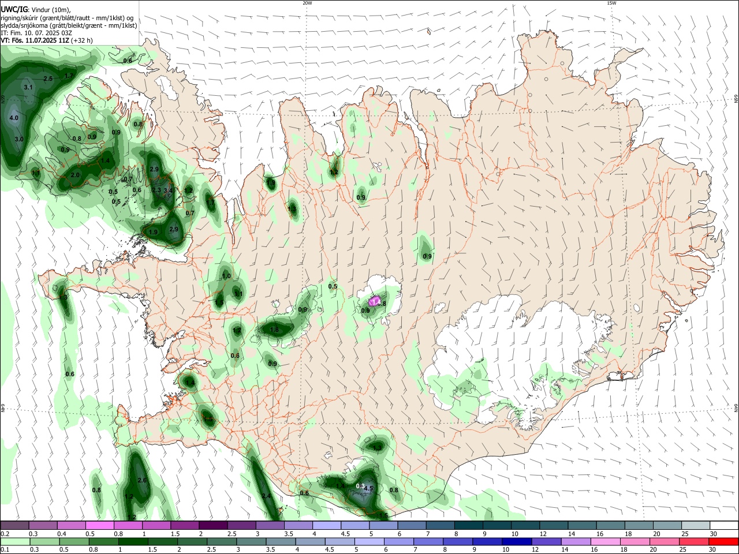Click the '2.6' precipitation value
739x554 pixels.
pyautogui.click(x=143, y=480)
